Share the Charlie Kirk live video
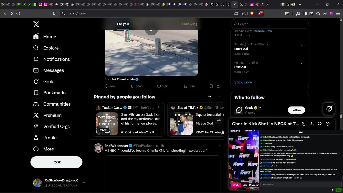Viewport: 343px width, 193px height. [312, 124]
